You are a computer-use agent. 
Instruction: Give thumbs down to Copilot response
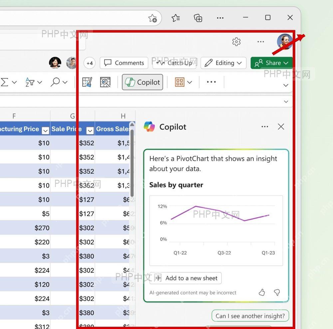point(277,292)
